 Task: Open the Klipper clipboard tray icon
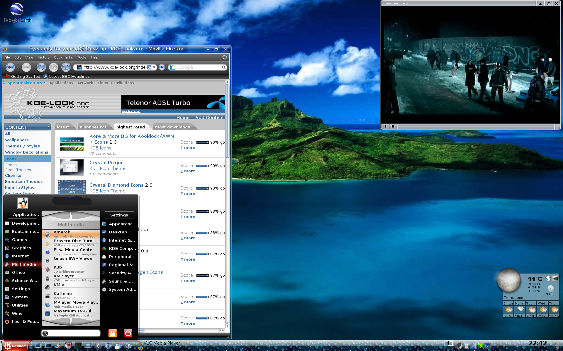[466, 346]
